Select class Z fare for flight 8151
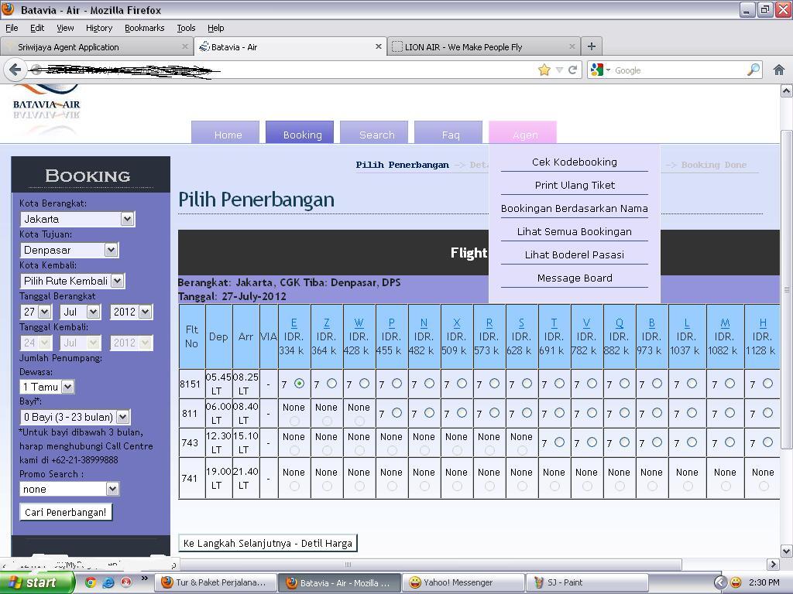This screenshot has height=594, width=793. click(x=331, y=384)
